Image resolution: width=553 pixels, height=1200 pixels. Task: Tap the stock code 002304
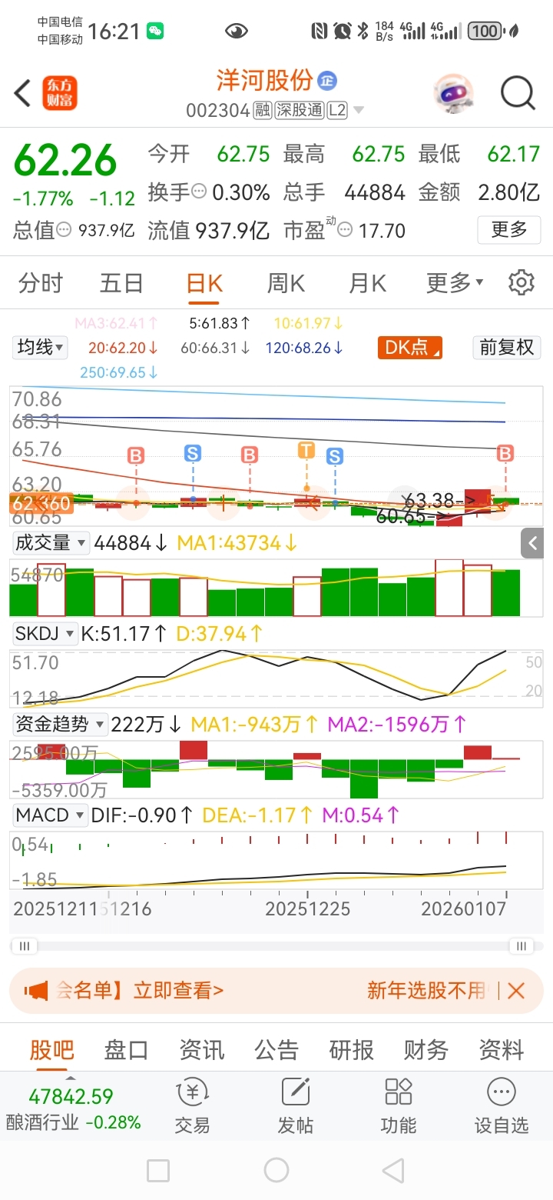(x=218, y=111)
